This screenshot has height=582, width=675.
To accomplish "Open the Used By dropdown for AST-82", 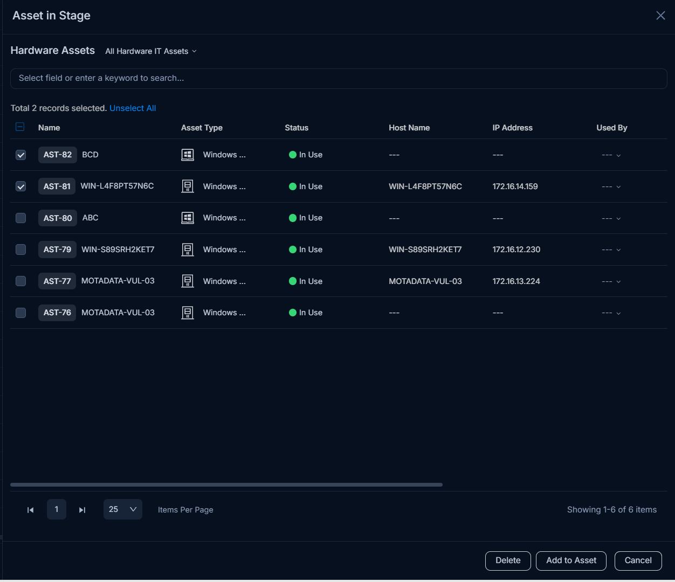I will pyautogui.click(x=611, y=155).
